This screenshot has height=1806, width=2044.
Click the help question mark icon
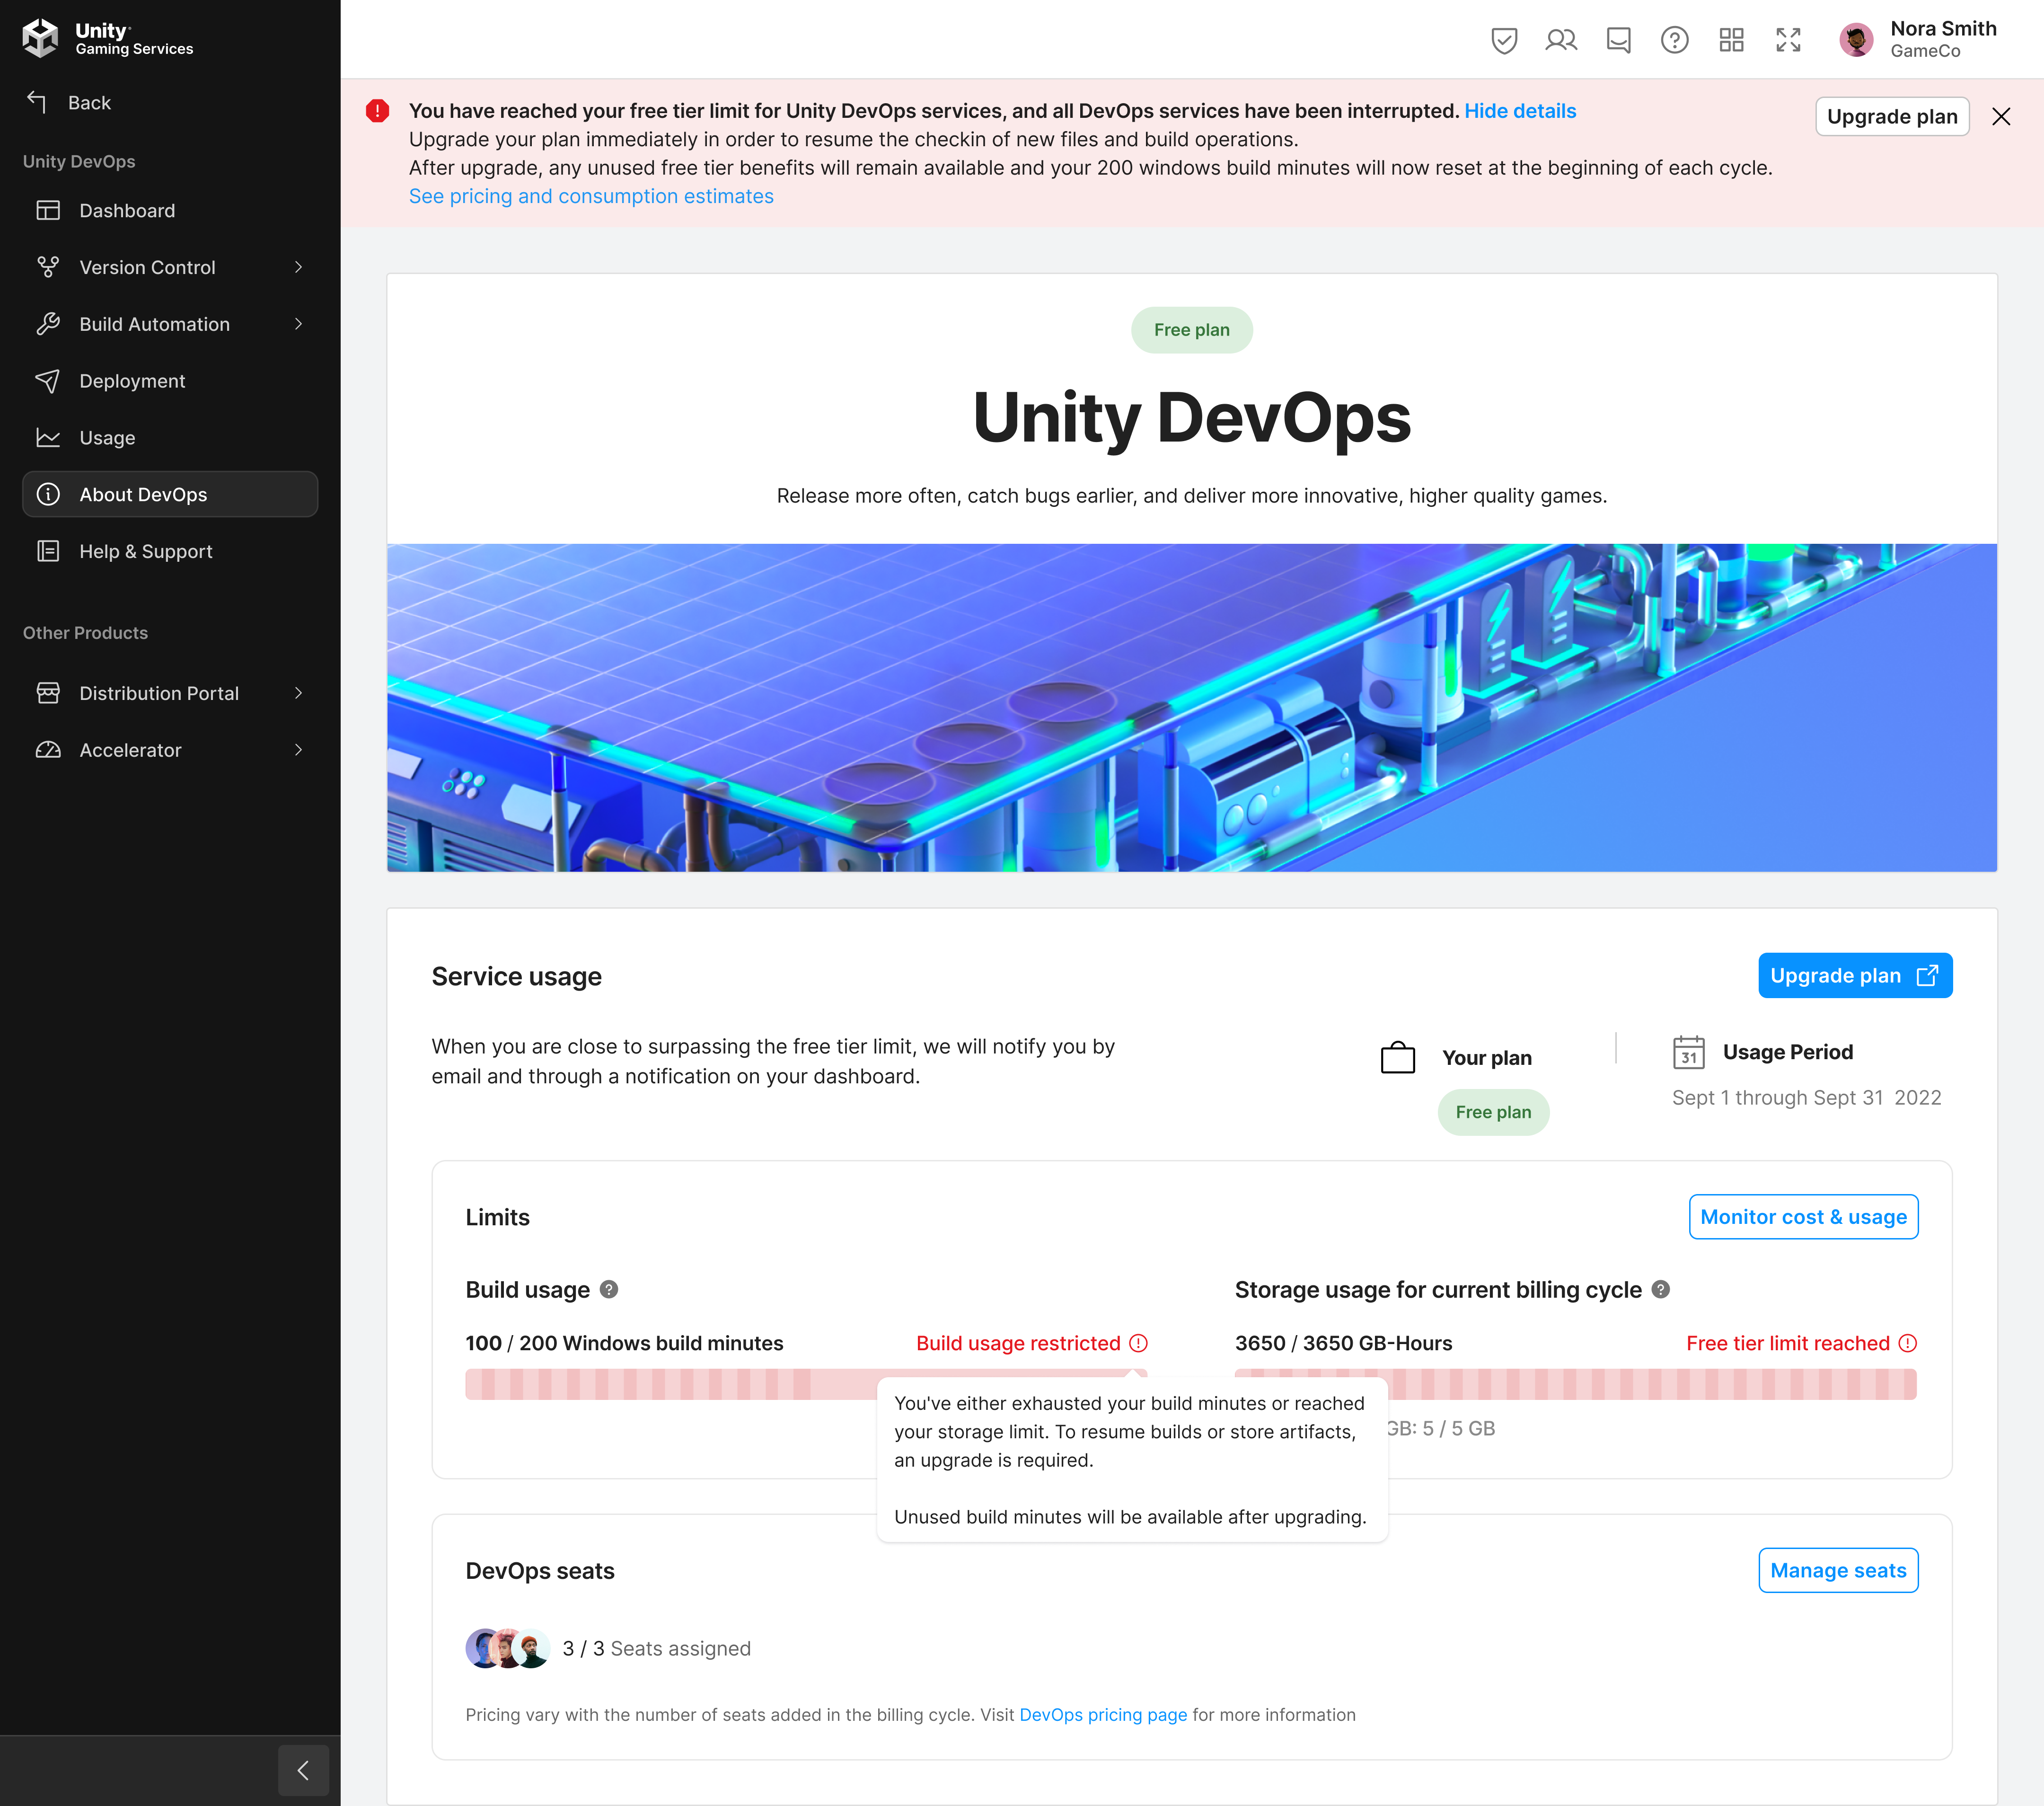click(1674, 40)
